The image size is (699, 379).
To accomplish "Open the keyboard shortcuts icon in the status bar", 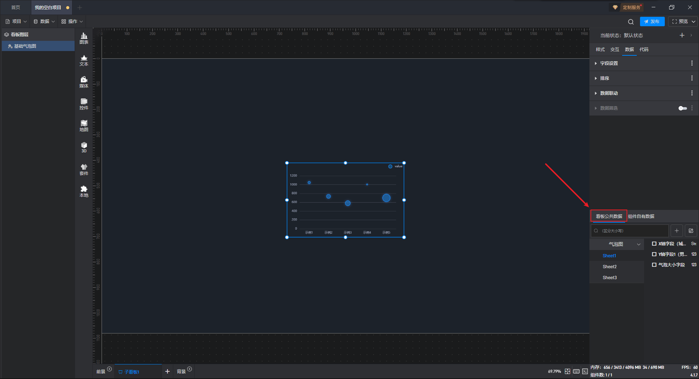I will coord(576,371).
